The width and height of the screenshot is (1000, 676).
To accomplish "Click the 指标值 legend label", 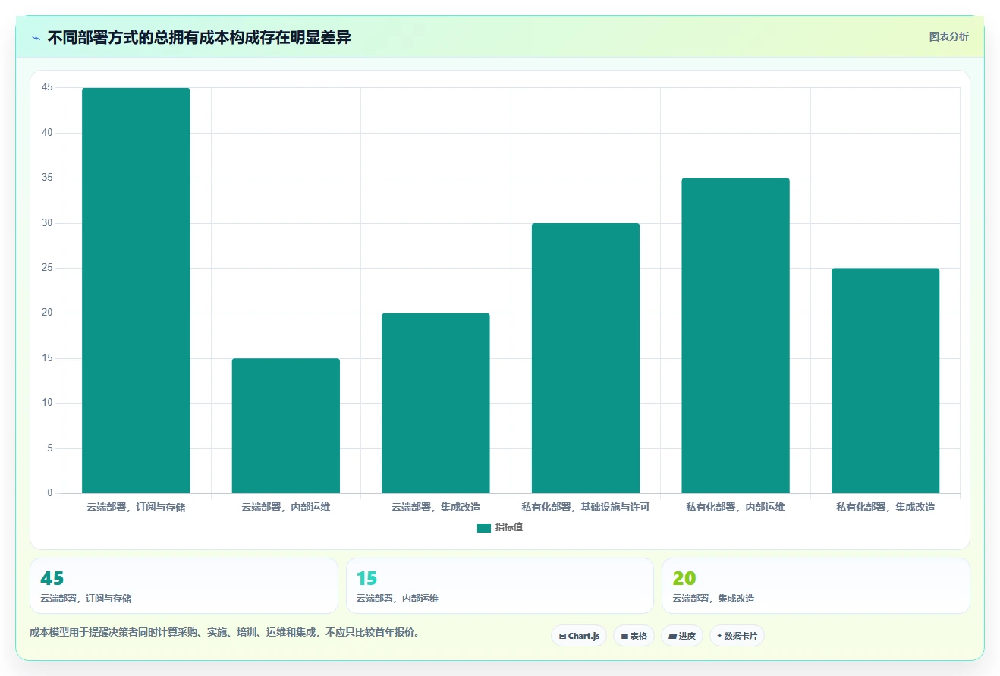I will click(508, 527).
